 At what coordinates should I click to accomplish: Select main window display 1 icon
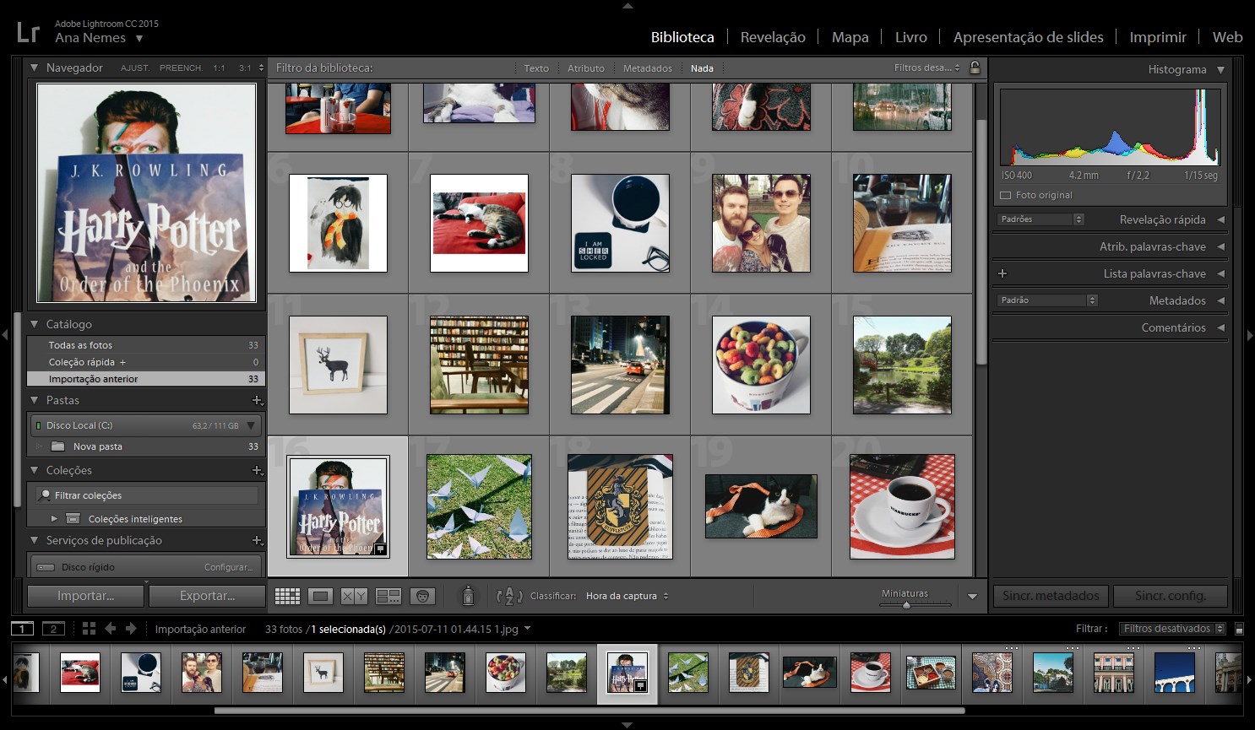point(22,629)
